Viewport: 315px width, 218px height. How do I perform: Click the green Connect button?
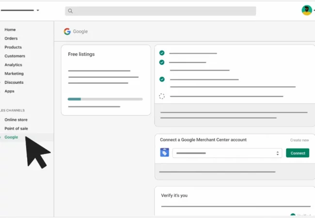(298, 153)
